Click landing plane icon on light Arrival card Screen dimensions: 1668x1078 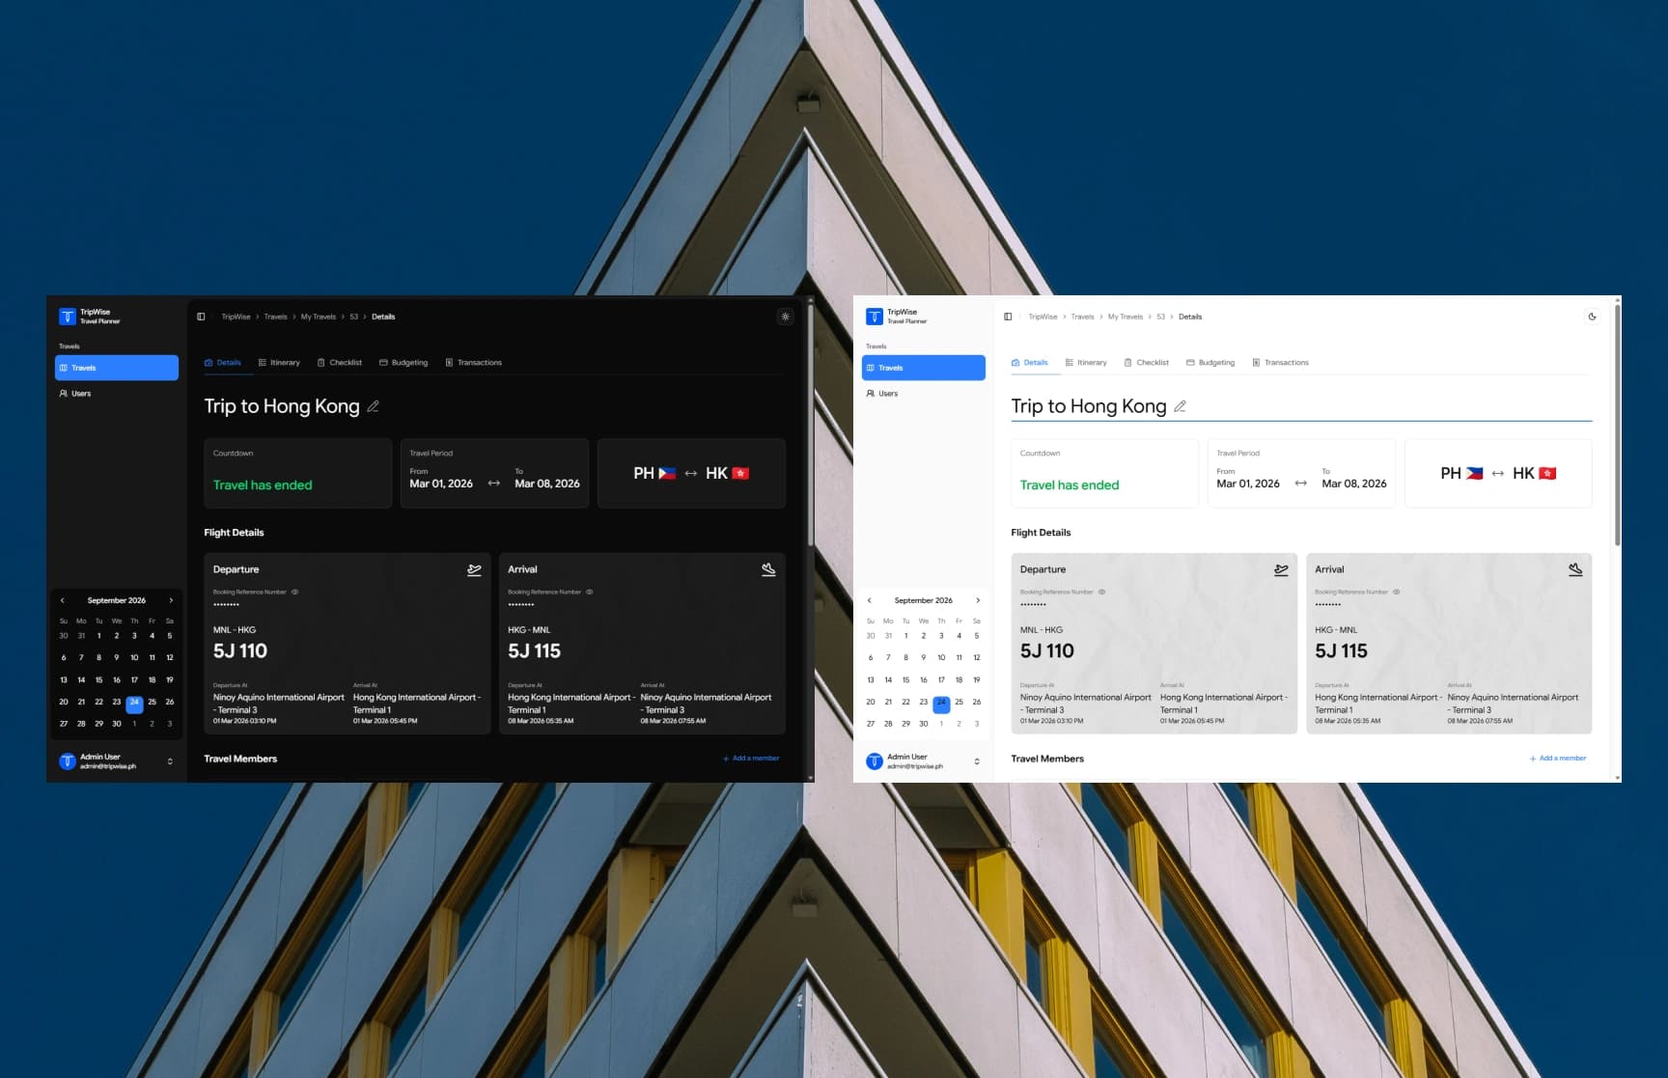pos(1575,569)
